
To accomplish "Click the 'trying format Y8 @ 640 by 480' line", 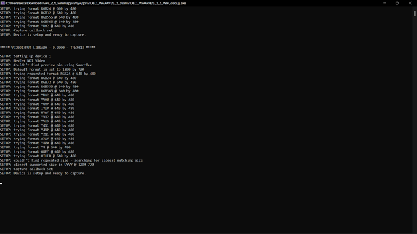I will click(36, 147).
